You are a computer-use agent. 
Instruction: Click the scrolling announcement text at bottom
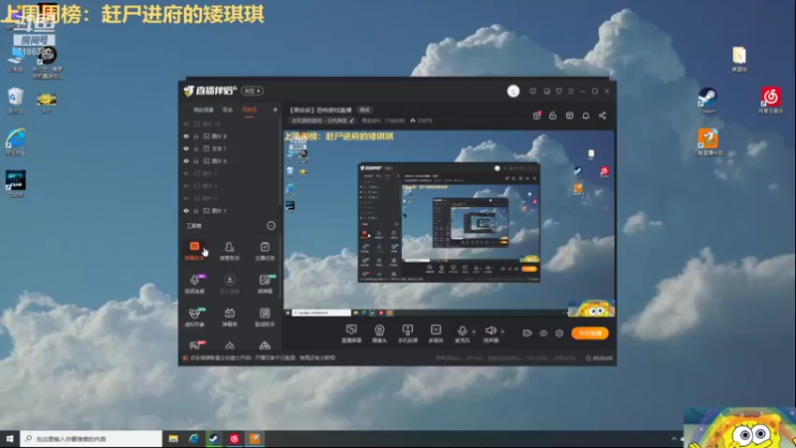(x=262, y=358)
